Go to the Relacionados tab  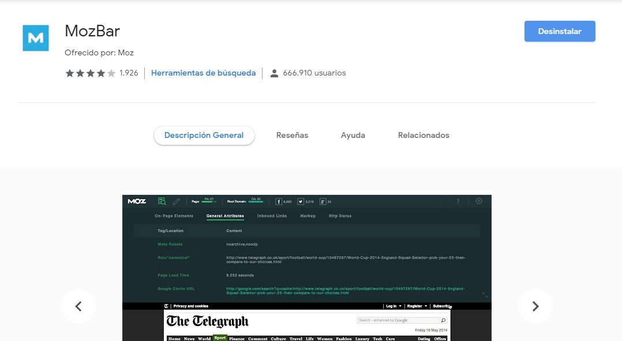(x=424, y=135)
